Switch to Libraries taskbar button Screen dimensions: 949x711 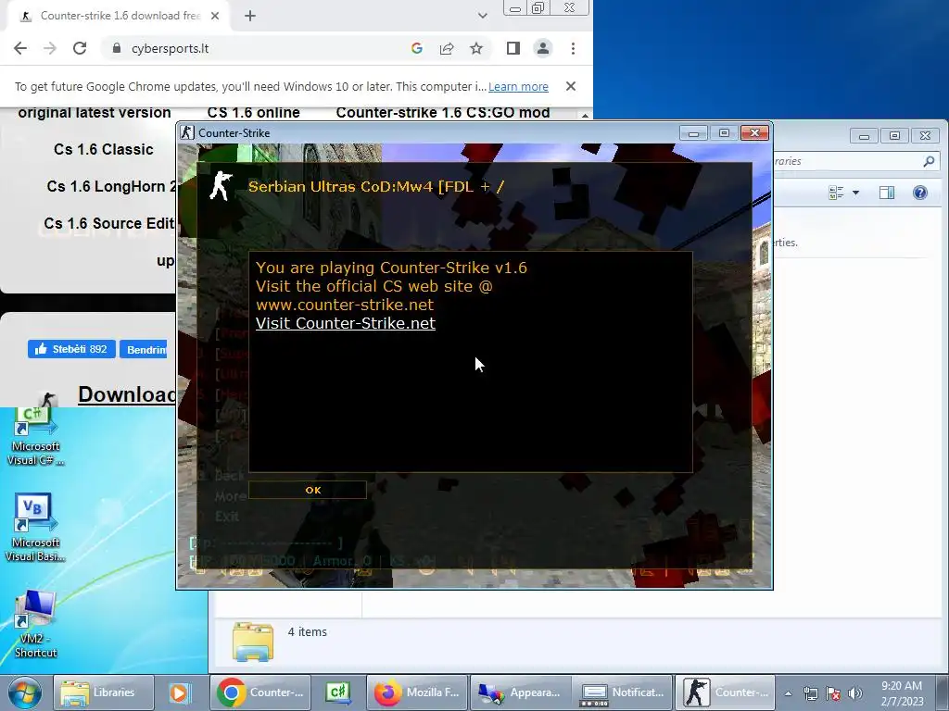[x=104, y=692]
